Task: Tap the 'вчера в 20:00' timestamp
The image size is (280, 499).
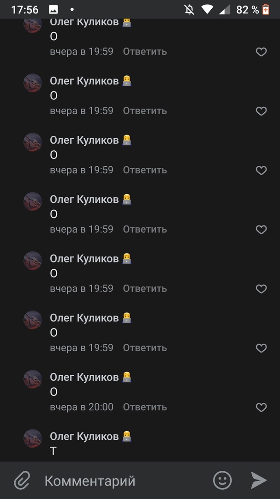Action: coord(82,407)
